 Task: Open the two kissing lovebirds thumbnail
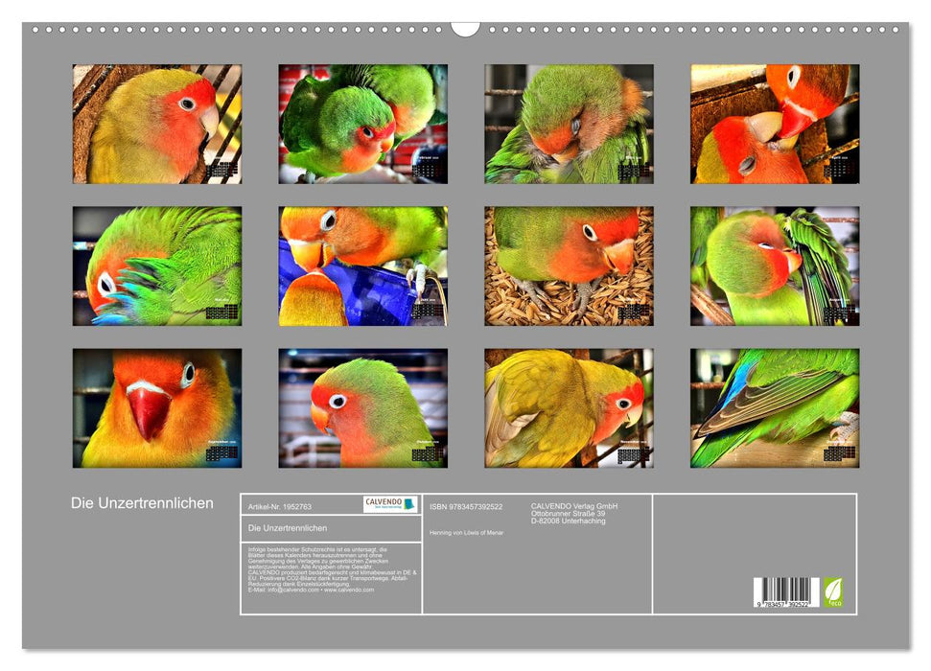tap(775, 124)
